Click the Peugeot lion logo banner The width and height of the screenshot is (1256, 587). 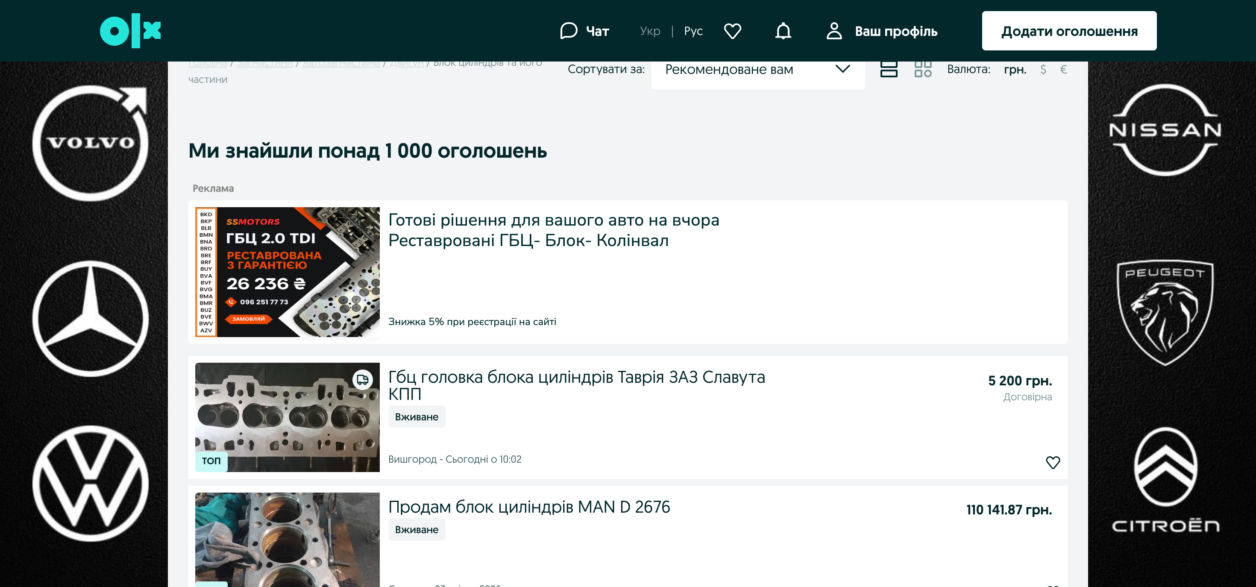pyautogui.click(x=1165, y=313)
